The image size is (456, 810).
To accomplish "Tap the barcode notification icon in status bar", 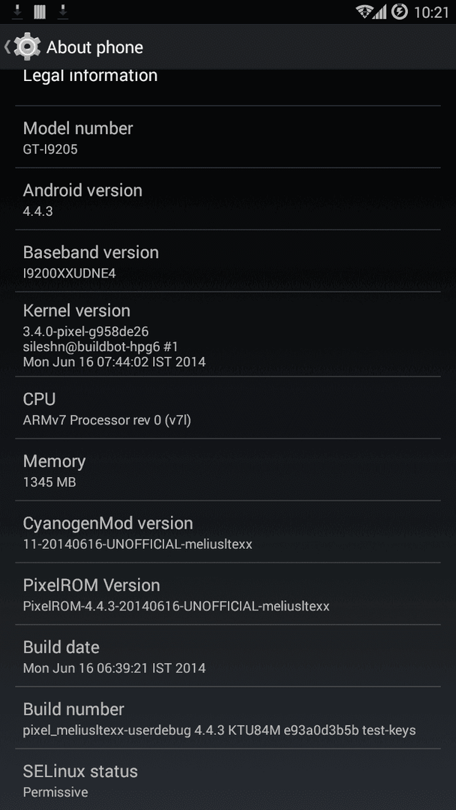I will point(40,11).
